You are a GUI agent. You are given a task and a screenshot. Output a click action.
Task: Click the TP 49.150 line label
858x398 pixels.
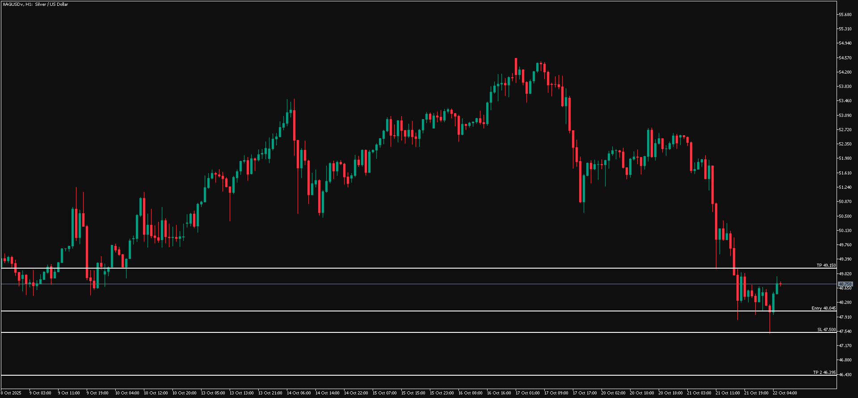tap(826, 265)
